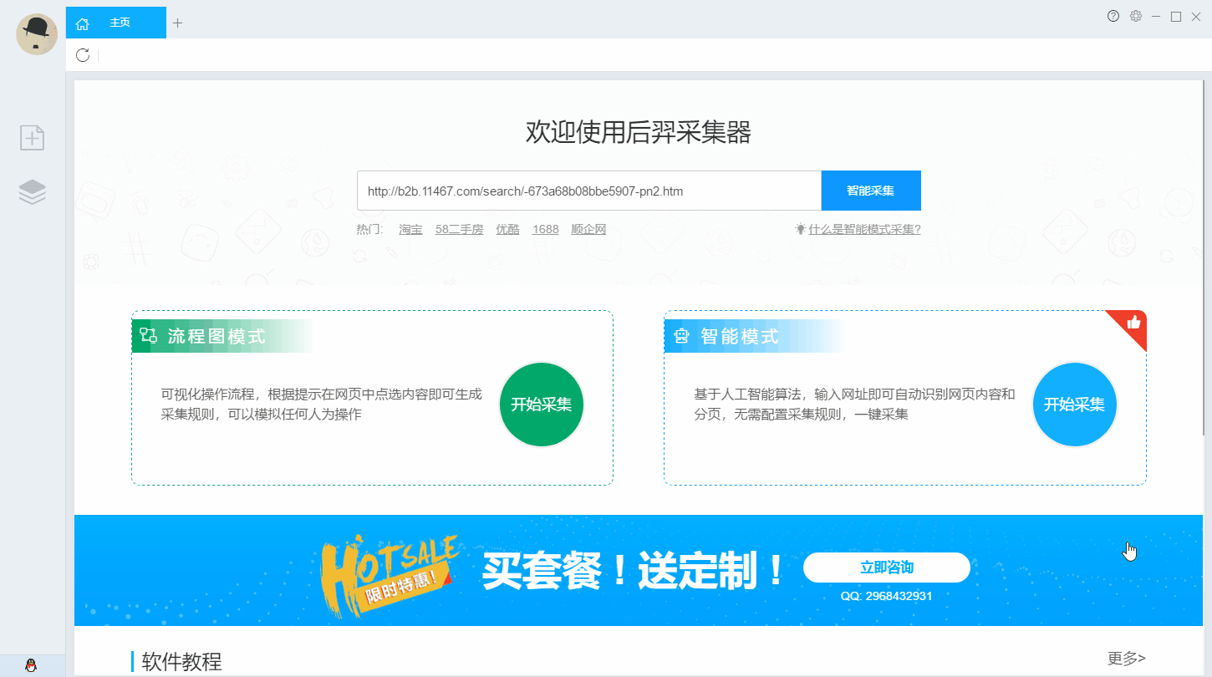Click the lightbulb icon beside smart mode help
1212x677 pixels.
click(800, 229)
